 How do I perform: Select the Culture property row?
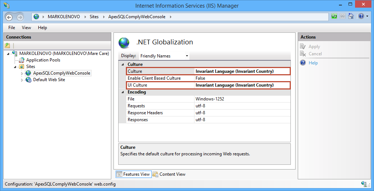208,71
